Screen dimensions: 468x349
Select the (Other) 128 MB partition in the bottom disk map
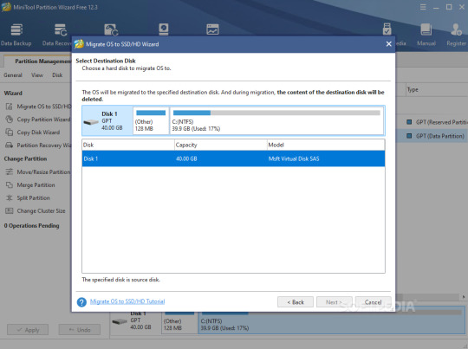pos(179,322)
